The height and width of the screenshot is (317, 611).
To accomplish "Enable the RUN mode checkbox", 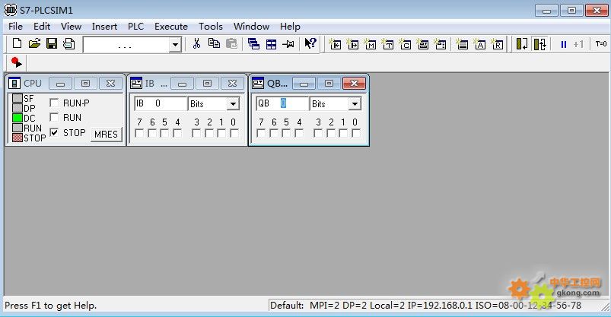I will point(54,117).
